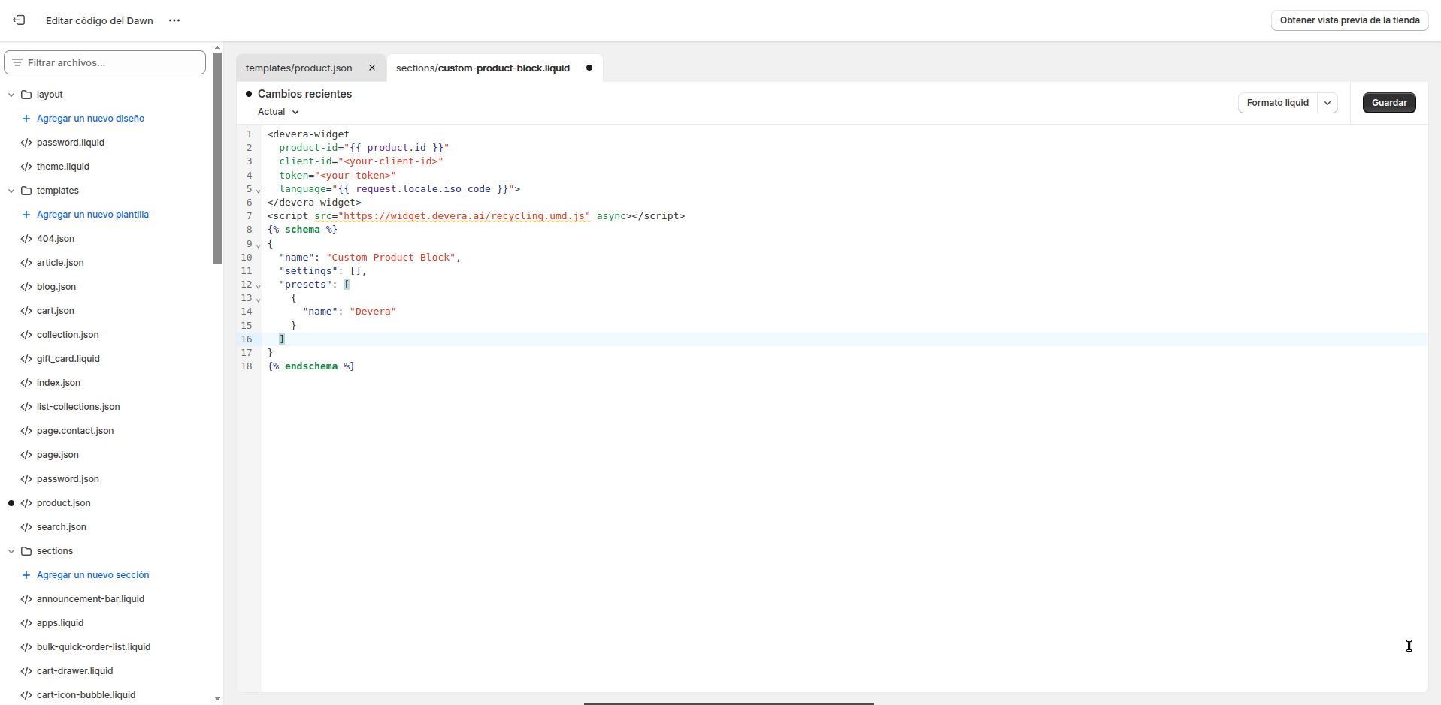This screenshot has width=1441, height=705.
Task: Fold the presets array at line 12
Action: [x=259, y=285]
